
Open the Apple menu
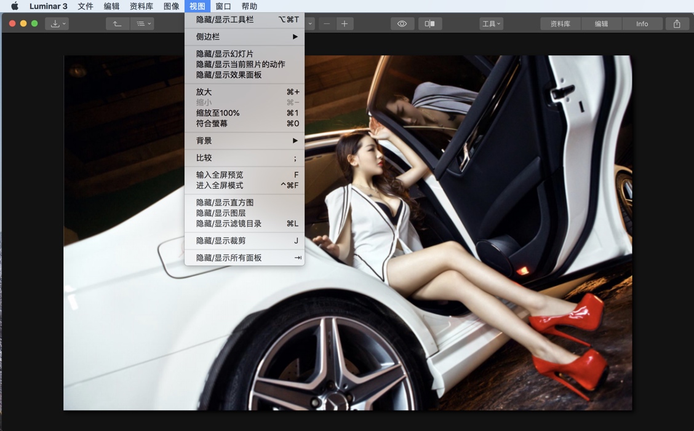[x=15, y=6]
